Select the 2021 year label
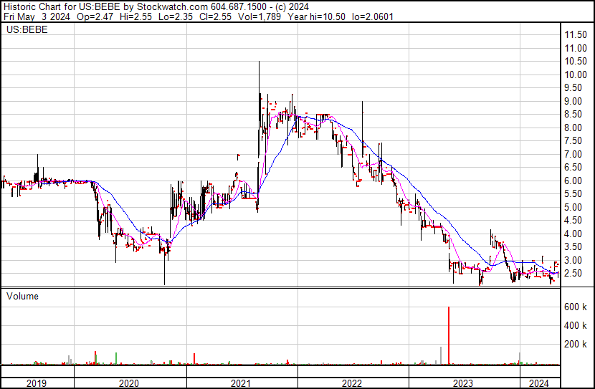The width and height of the screenshot is (595, 389). 241,383
